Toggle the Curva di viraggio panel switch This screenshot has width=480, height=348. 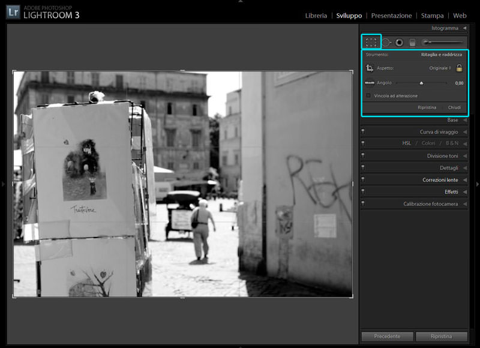click(363, 132)
